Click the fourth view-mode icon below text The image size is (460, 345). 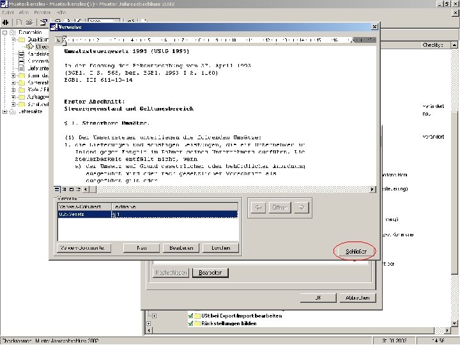pos(79,189)
